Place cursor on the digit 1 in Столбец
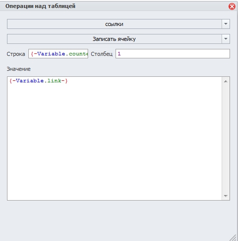Screen dimensions: 238x241 click(119, 54)
